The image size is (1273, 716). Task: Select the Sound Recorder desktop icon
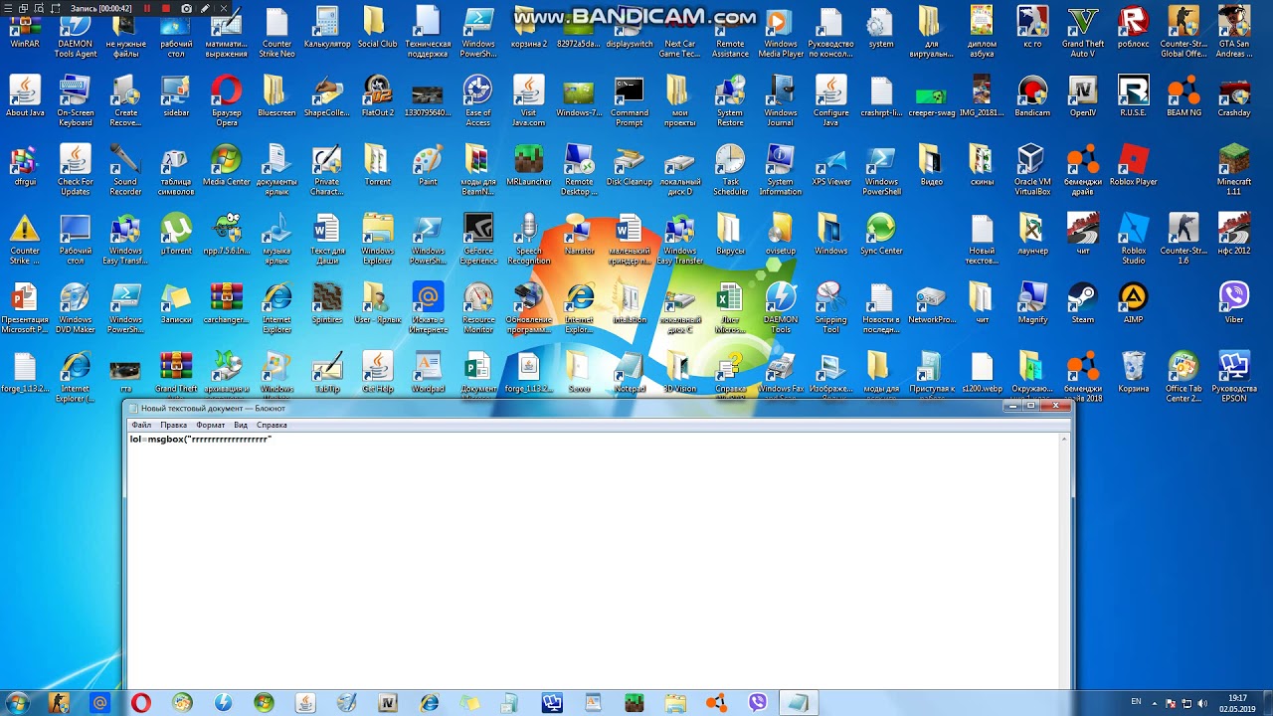pos(125,169)
